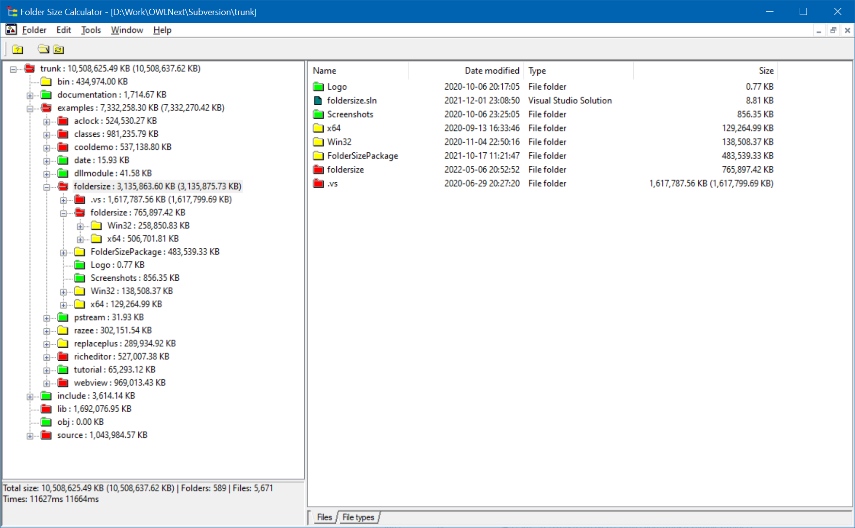Click the green folder icon of documentation
855x528 pixels.
tap(46, 95)
